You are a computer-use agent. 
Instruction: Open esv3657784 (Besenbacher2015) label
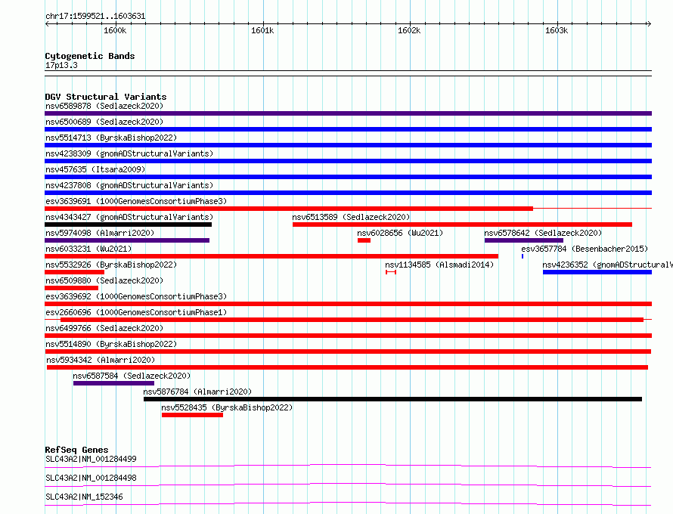click(x=585, y=249)
